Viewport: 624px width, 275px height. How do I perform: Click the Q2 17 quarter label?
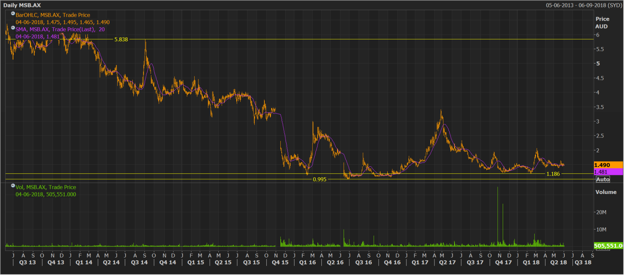447,263
